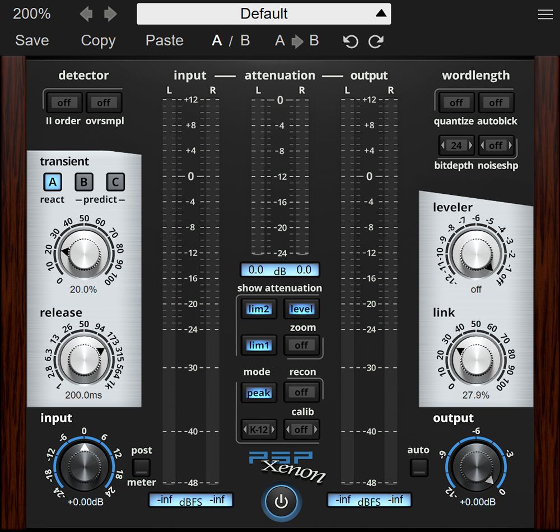Toggle the lim2 attenuation button

pos(259,309)
